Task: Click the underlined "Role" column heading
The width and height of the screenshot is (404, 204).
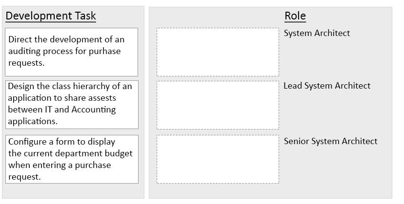Action: coord(295,16)
